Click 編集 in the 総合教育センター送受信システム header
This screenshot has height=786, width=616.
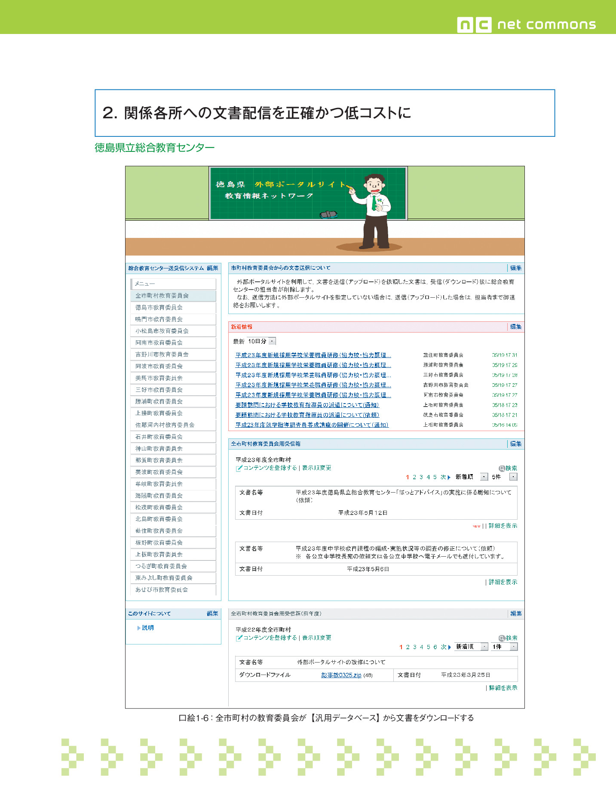click(x=212, y=268)
